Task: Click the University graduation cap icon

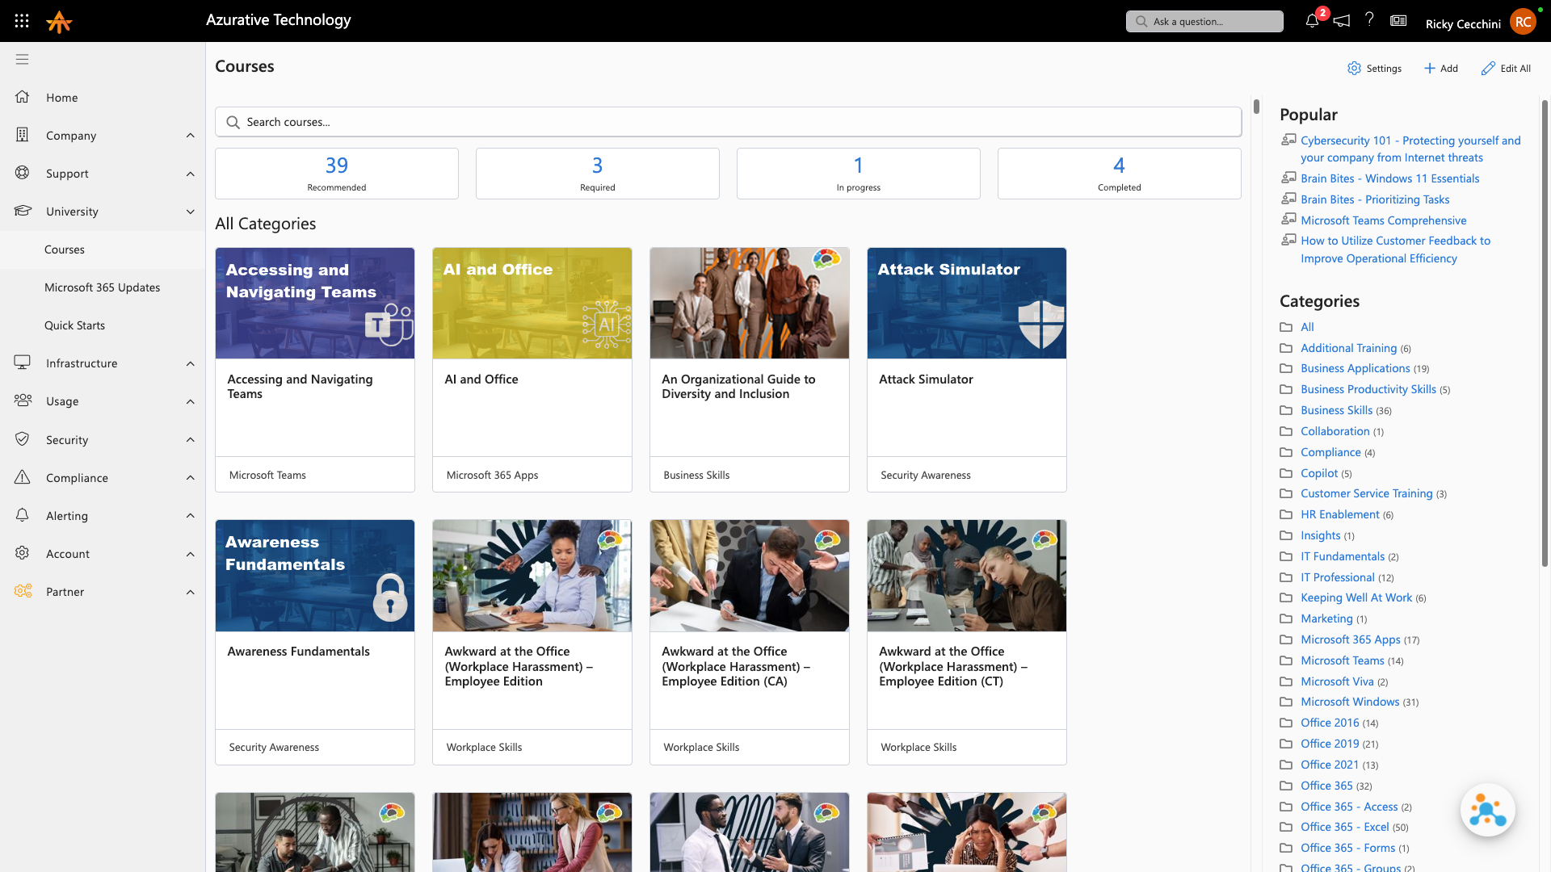Action: [x=22, y=211]
